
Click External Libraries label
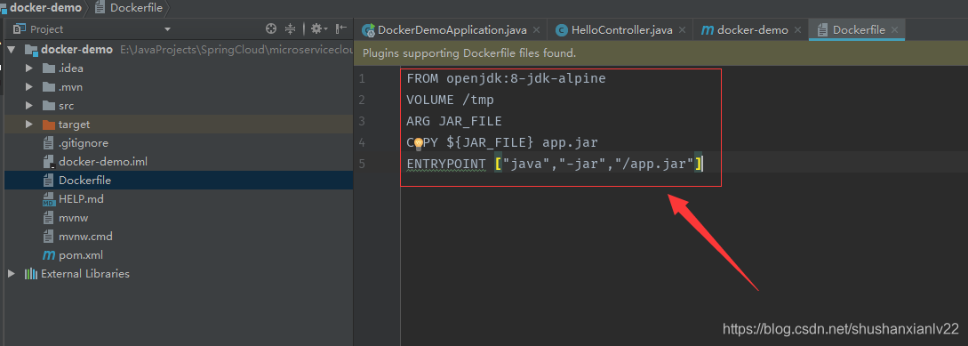pos(85,274)
